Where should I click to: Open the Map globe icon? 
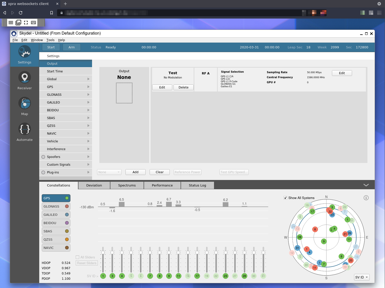(25, 103)
